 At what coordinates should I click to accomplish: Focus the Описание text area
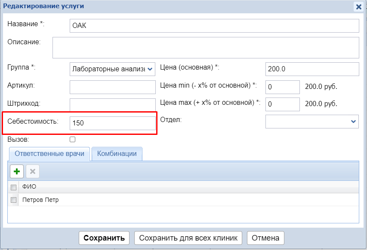point(205,47)
